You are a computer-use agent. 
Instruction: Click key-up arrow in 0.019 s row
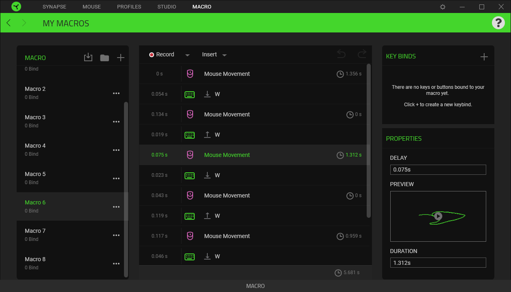pyautogui.click(x=207, y=135)
